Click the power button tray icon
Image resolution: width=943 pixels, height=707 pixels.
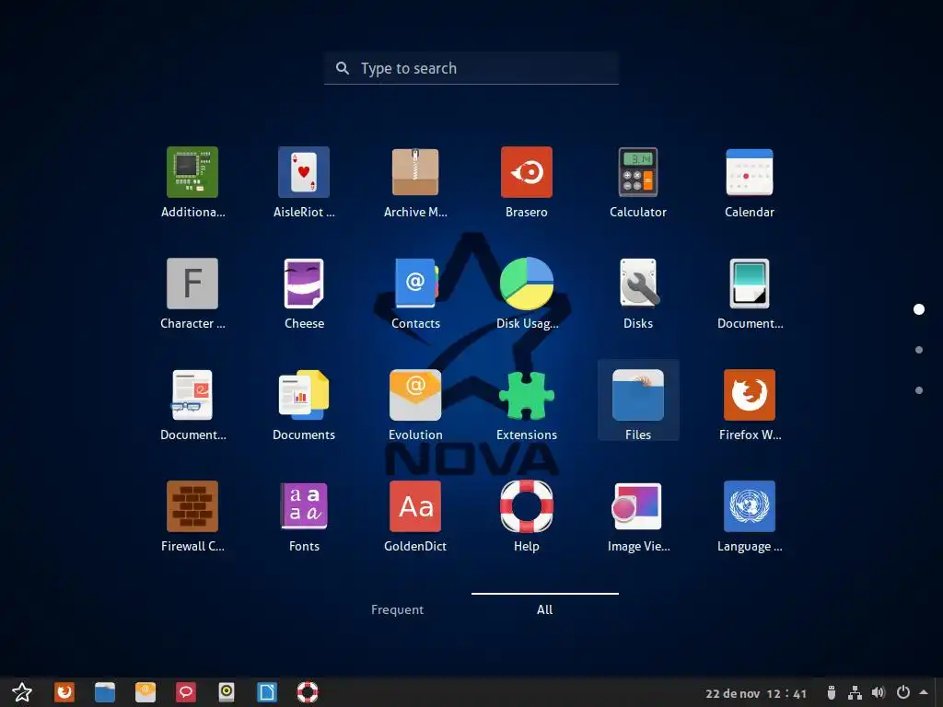click(902, 692)
